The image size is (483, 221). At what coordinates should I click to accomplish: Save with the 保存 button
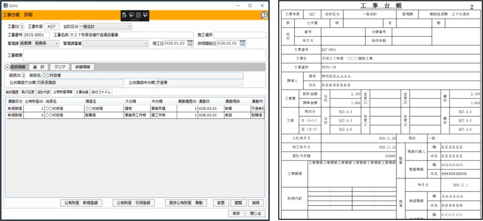tap(236, 213)
